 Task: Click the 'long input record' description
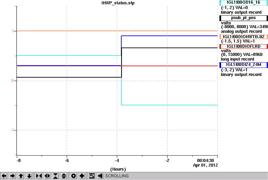click(x=238, y=59)
